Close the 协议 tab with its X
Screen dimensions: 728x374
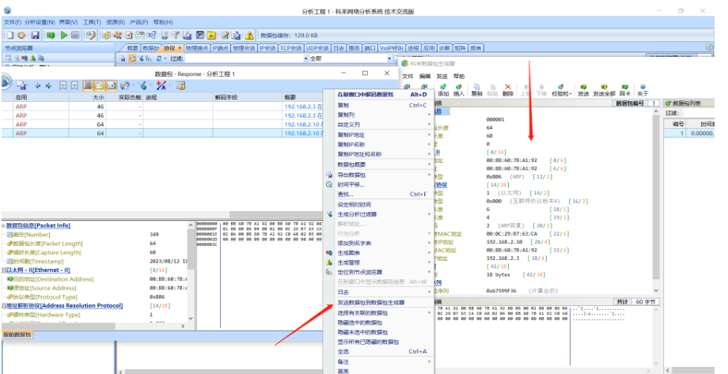(x=179, y=47)
